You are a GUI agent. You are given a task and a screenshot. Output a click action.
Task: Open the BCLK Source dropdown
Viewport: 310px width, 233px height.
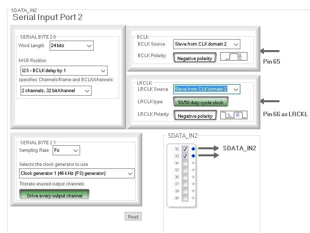(x=207, y=44)
